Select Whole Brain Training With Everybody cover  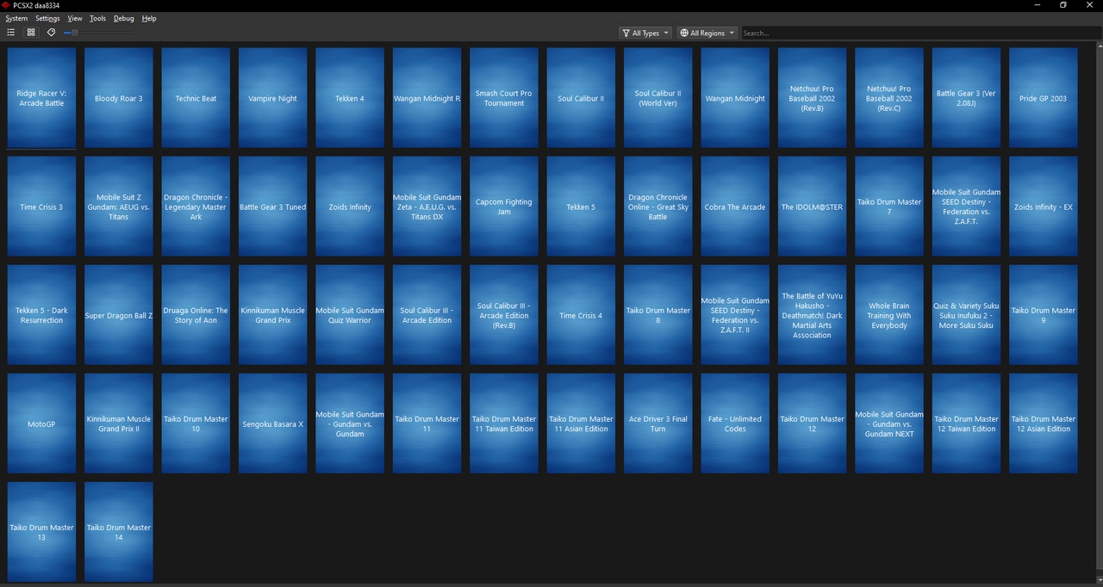(x=889, y=315)
